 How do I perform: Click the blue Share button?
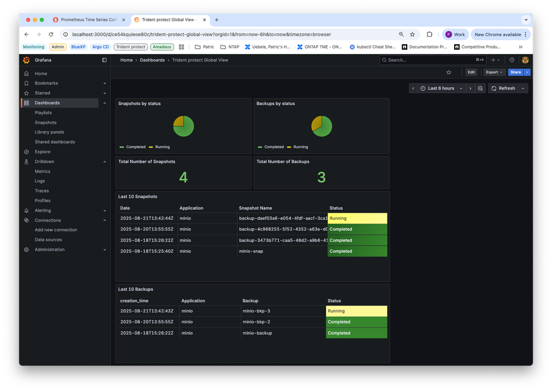click(x=515, y=72)
